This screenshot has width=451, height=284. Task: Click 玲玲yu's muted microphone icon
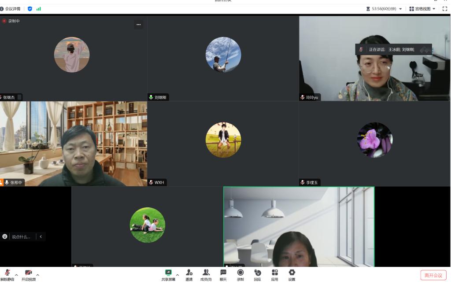303,97
